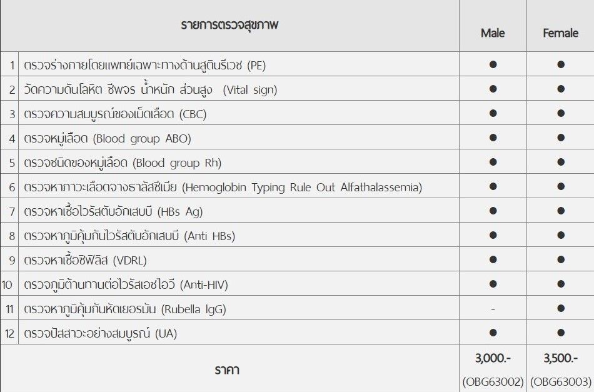This screenshot has height=392, width=594.
Task: Click the Male dot for UA row
Action: tap(493, 333)
